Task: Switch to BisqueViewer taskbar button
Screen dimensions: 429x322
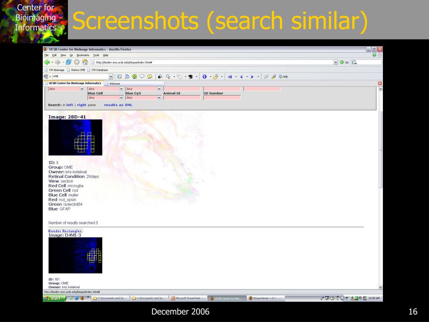Action: (x=266, y=298)
